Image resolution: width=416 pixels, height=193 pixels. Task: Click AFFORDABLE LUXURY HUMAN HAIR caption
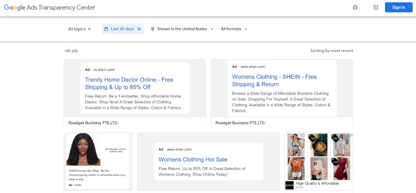tap(116, 150)
